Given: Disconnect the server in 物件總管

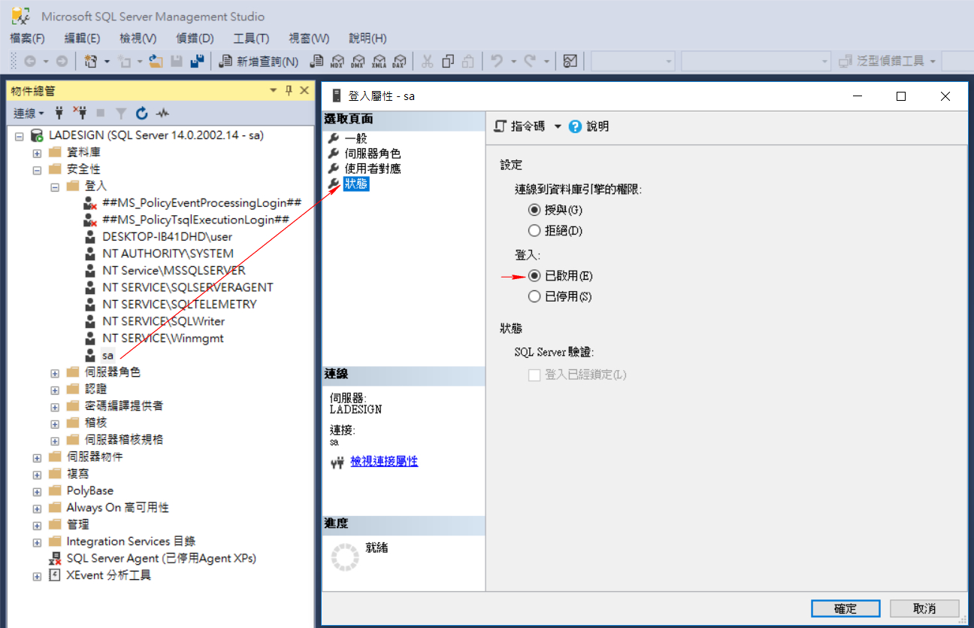Looking at the screenshot, I should pos(82,113).
